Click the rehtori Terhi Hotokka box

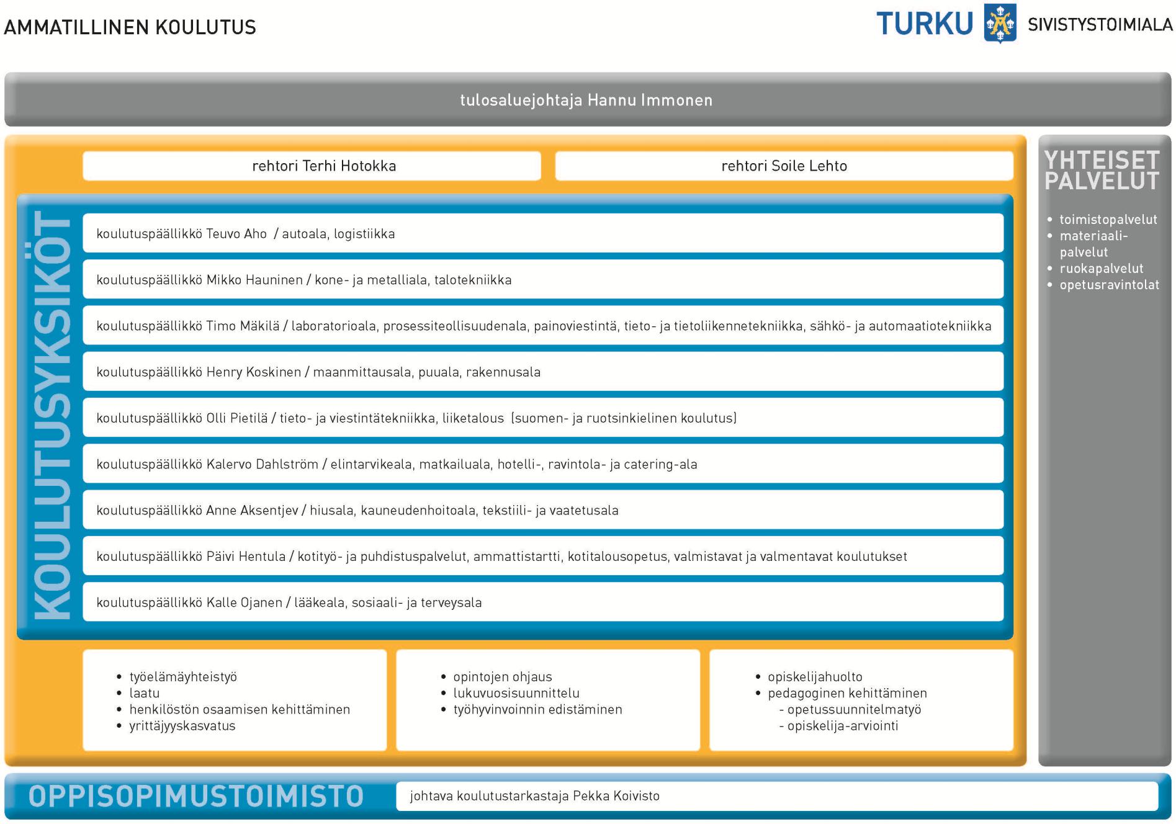click(x=312, y=166)
